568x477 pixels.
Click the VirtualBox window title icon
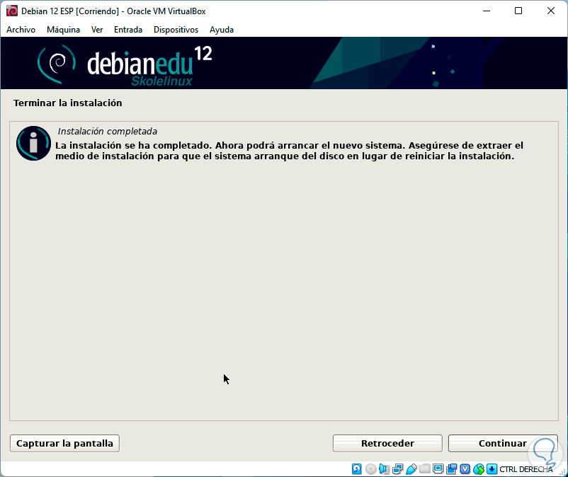(x=12, y=11)
